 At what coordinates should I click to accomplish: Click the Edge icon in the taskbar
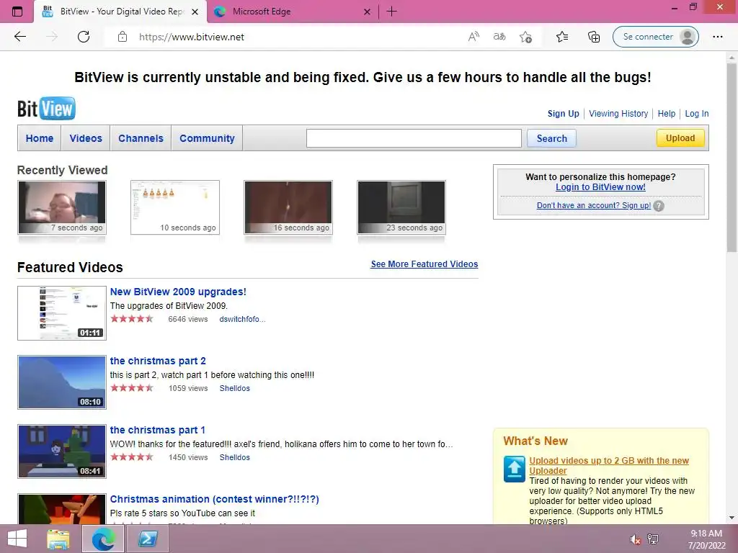click(x=103, y=539)
